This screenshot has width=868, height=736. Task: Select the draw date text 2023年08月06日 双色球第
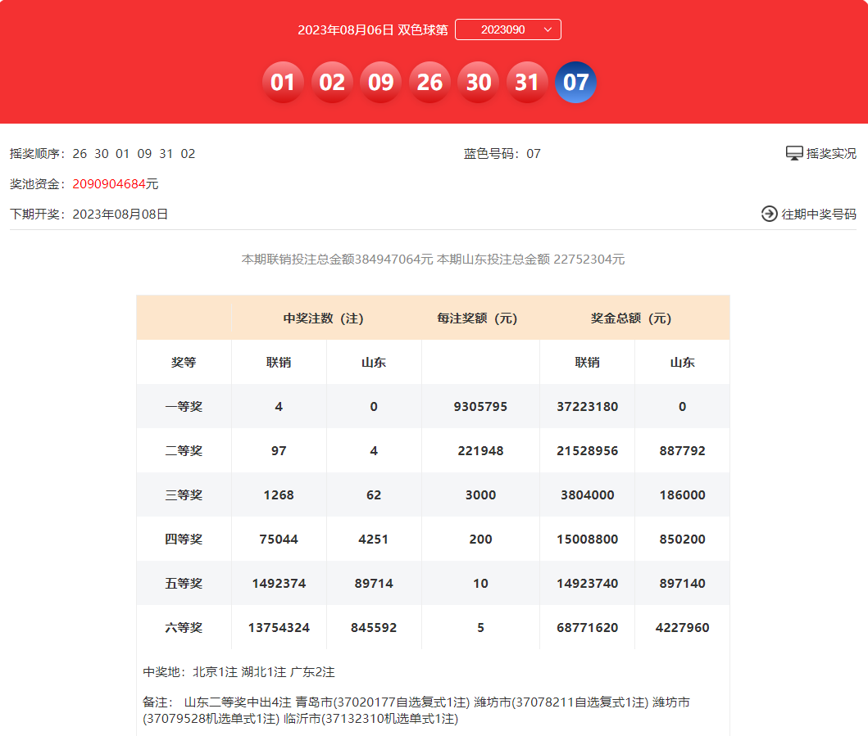[373, 29]
